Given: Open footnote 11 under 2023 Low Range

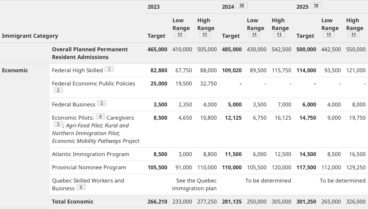Looking at the screenshot, I should [180, 35].
